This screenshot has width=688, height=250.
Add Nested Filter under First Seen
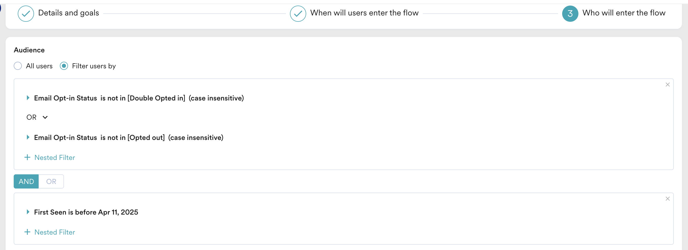tap(50, 232)
